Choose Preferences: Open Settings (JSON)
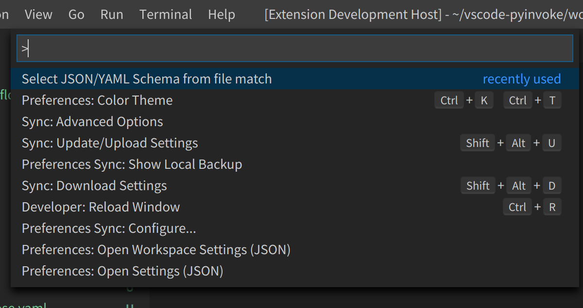 coord(122,271)
